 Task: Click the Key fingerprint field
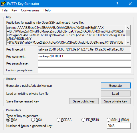(84, 49)
